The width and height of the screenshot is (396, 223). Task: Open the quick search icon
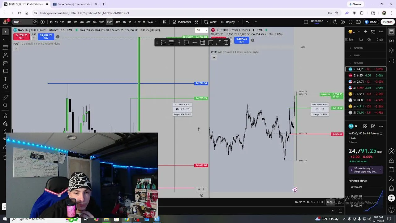pyautogui.click(x=335, y=22)
